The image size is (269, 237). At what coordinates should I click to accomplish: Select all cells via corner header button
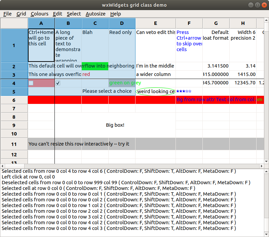[x=14, y=23]
